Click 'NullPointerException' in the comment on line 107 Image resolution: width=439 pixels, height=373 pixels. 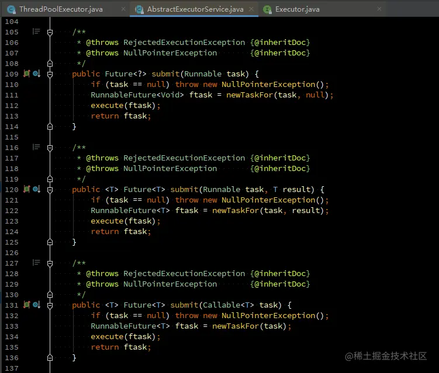[x=170, y=53]
